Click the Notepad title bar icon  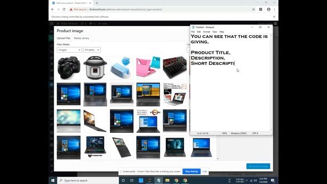[193, 27]
